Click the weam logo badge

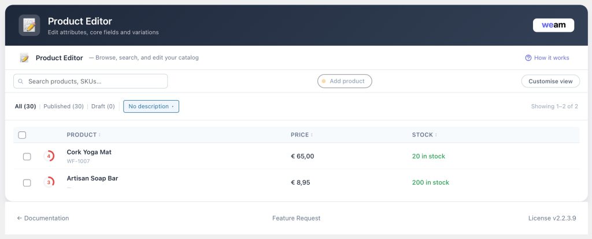[x=553, y=25]
